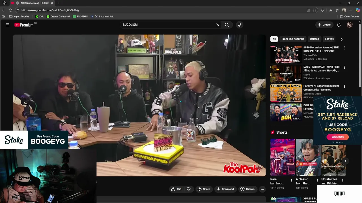This screenshot has width=362, height=203.
Task: Open the Kick bookmark
Action: 39,17
